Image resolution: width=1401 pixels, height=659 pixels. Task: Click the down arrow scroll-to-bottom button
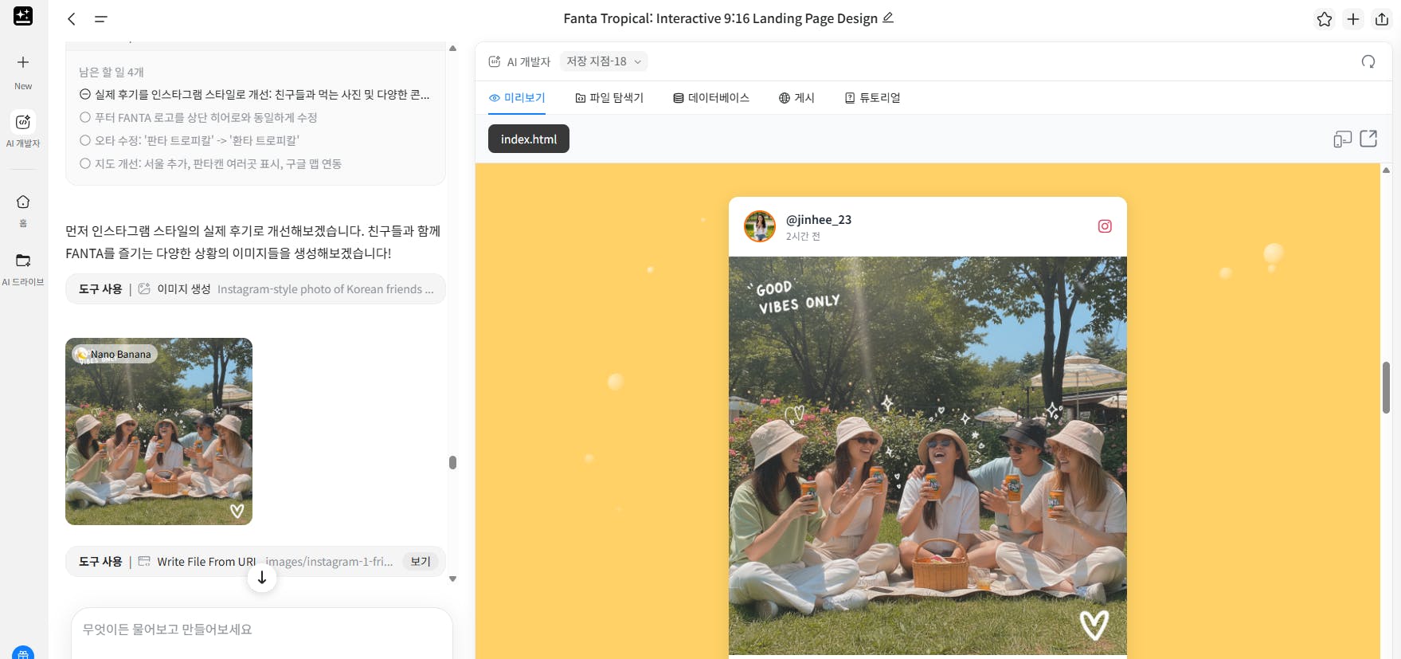click(262, 578)
